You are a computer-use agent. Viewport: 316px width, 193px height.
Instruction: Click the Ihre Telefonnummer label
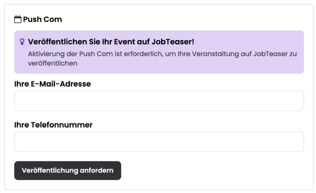(x=53, y=125)
